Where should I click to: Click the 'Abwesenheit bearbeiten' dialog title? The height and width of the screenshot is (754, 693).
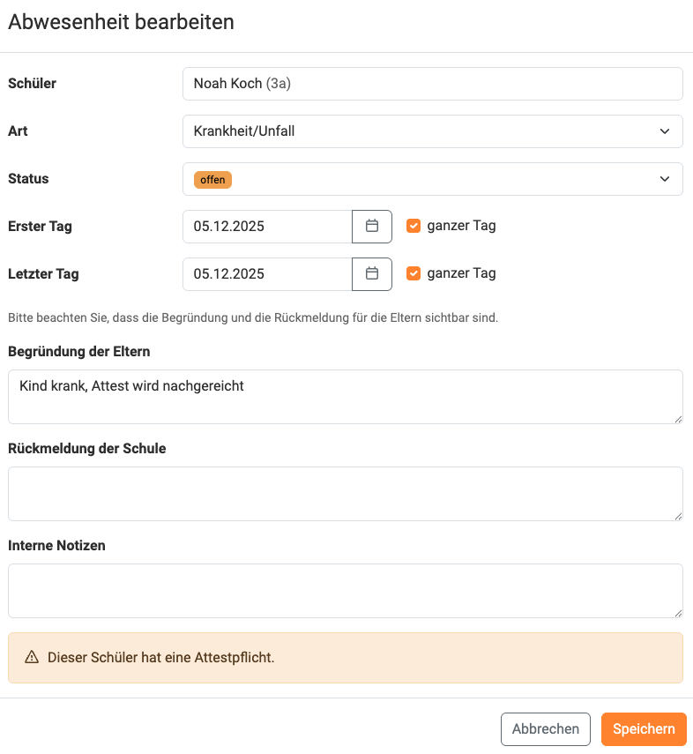[121, 22]
